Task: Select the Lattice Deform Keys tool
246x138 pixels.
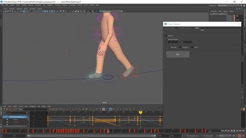Action: (10, 109)
